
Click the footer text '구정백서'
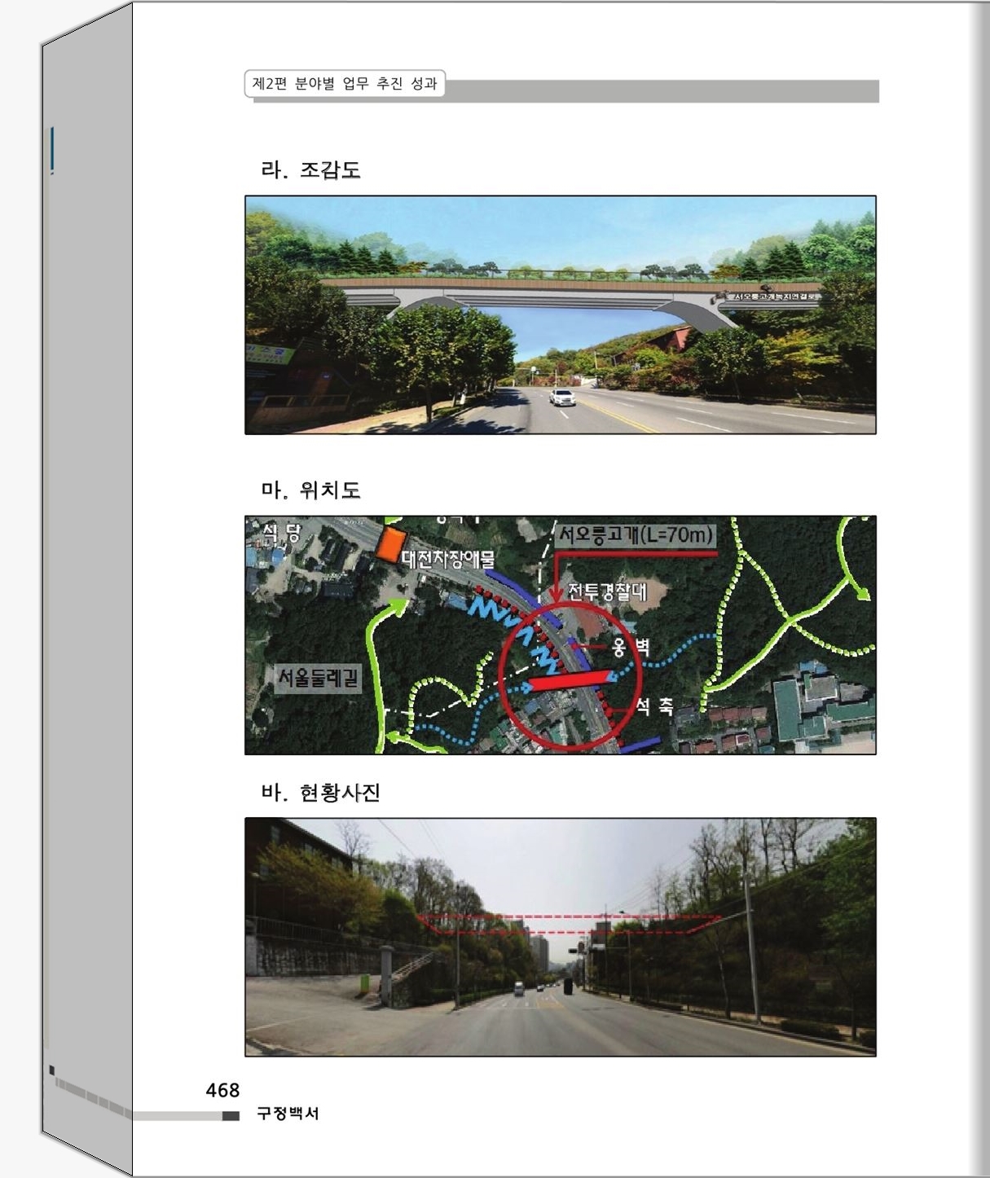(288, 1114)
